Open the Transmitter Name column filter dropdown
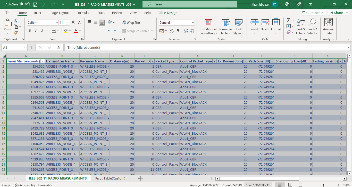The height and width of the screenshot is (187, 352). point(77,61)
